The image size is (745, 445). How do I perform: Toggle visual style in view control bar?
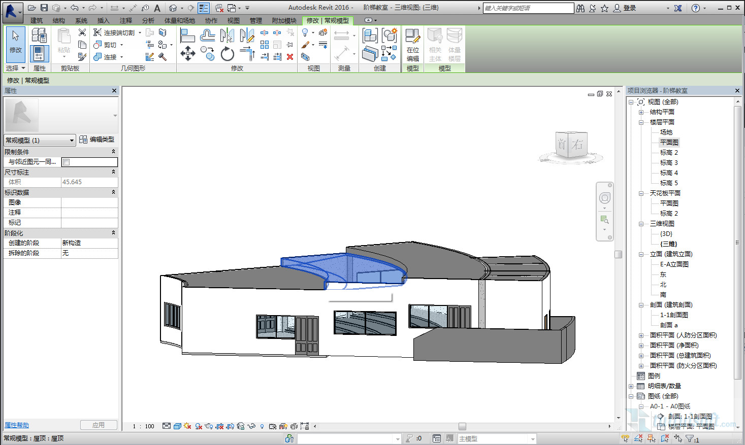coord(177,426)
